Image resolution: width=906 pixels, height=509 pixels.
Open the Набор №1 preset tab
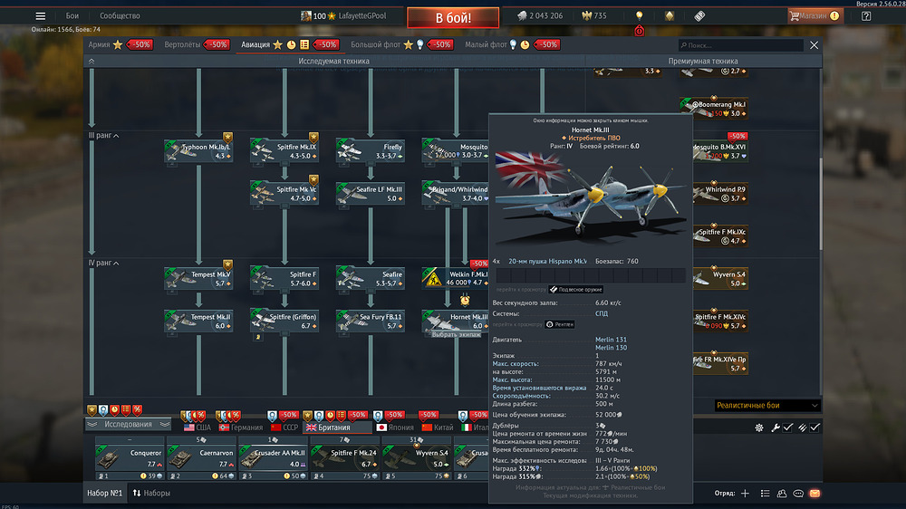(104, 493)
